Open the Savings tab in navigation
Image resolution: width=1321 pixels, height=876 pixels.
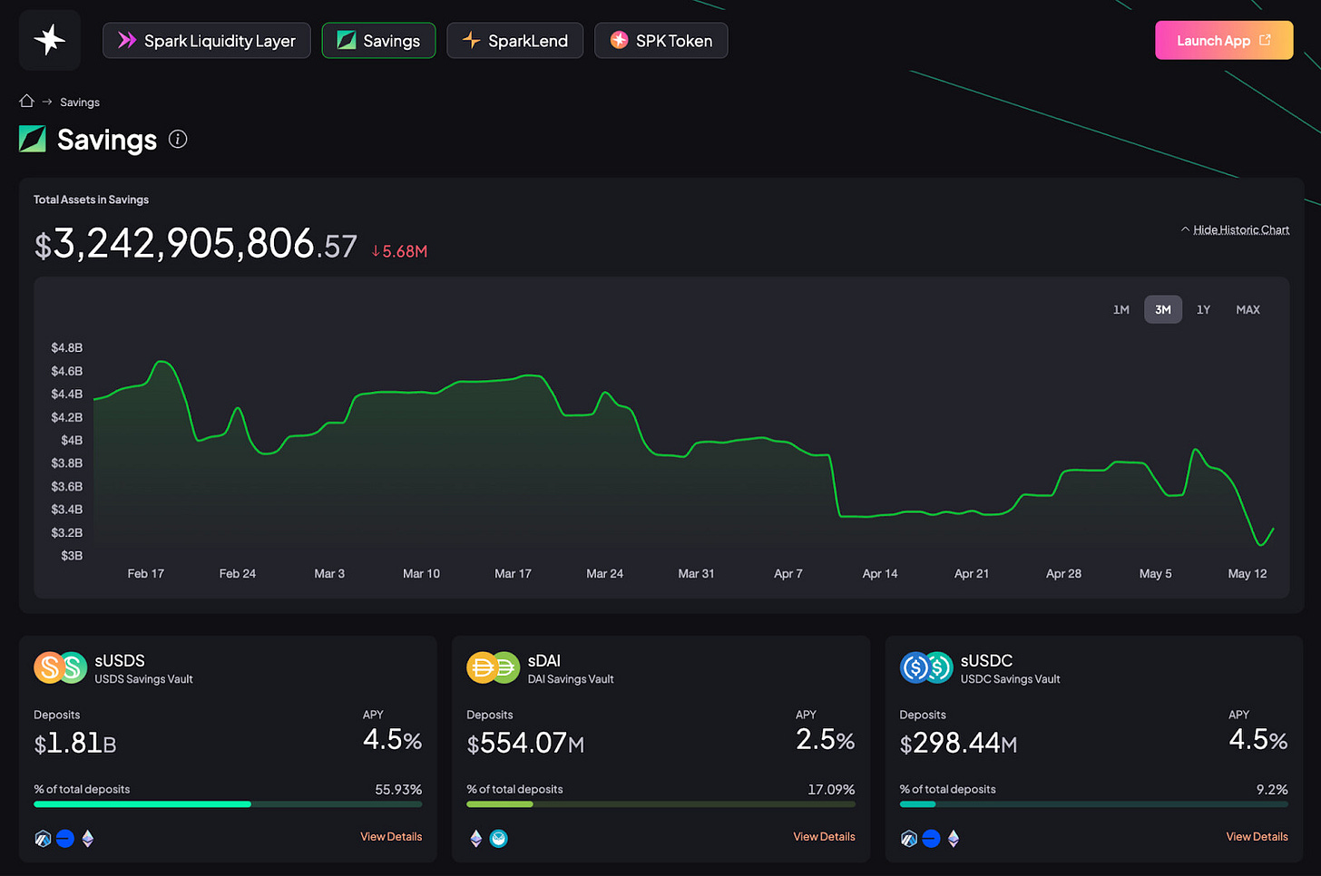378,41
